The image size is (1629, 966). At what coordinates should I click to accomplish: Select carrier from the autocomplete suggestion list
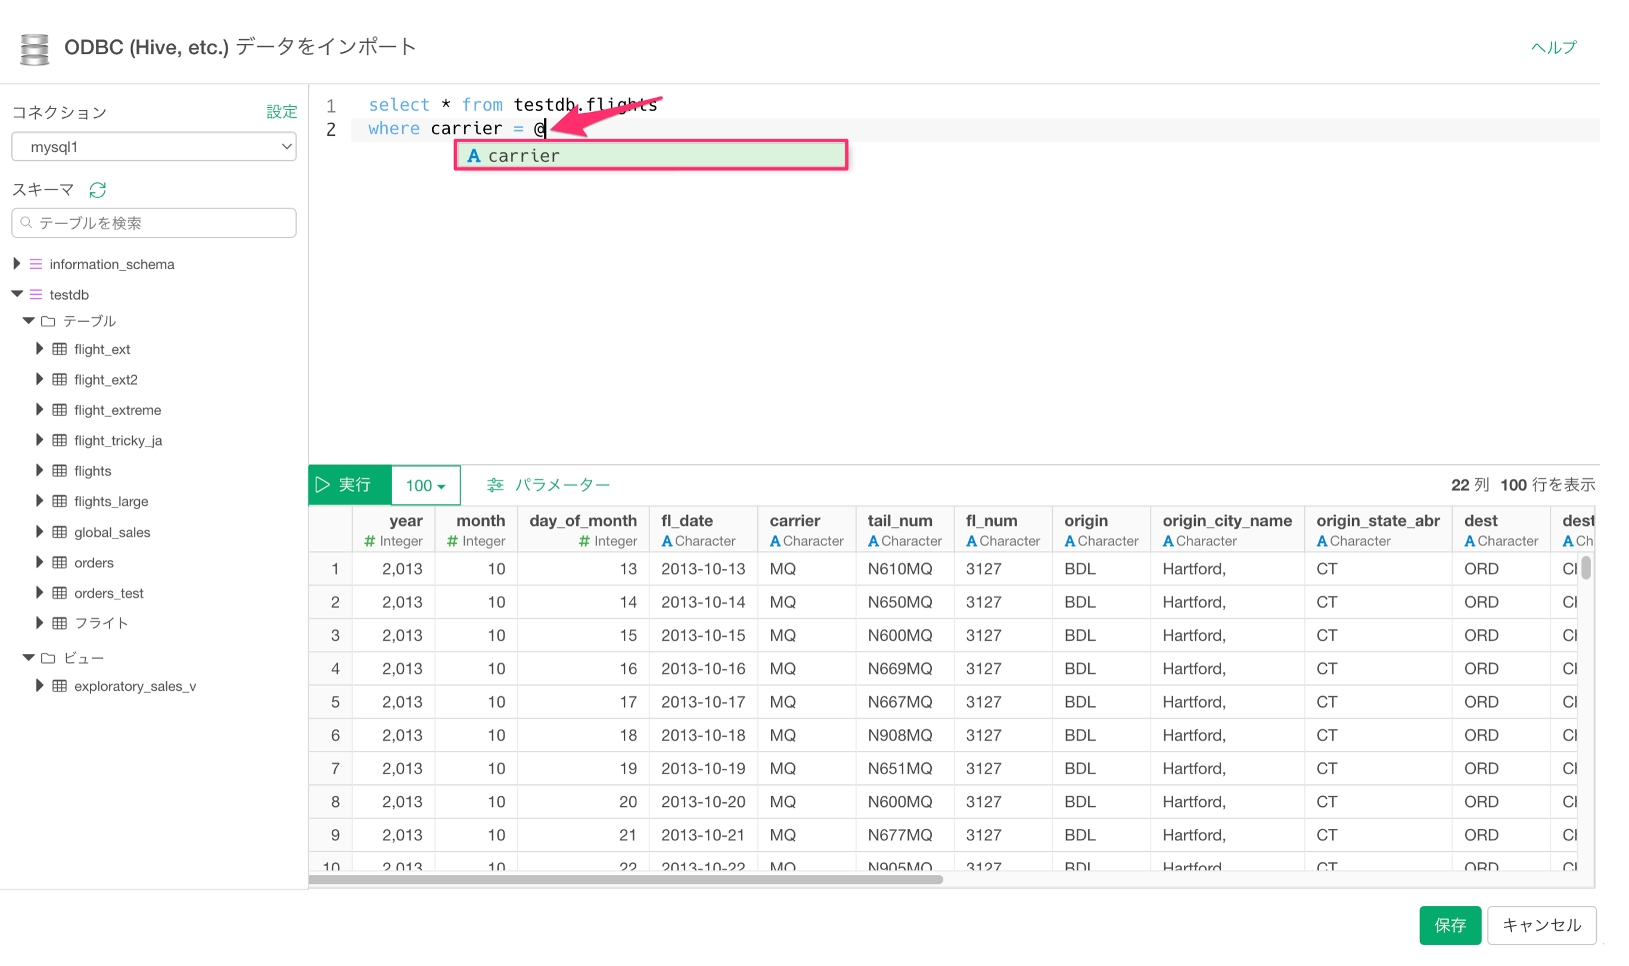pyautogui.click(x=651, y=155)
